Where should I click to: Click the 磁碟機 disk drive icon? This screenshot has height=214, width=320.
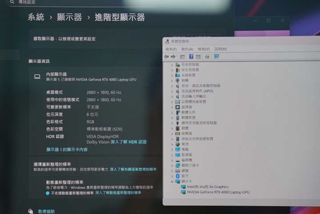177,160
